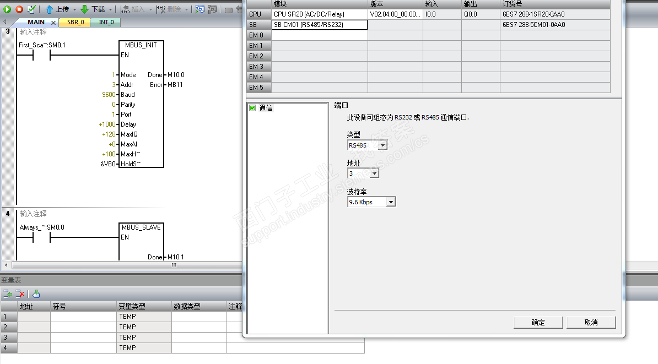The width and height of the screenshot is (658, 364).
Task: Click the MB11 Error output
Action: coord(175,85)
